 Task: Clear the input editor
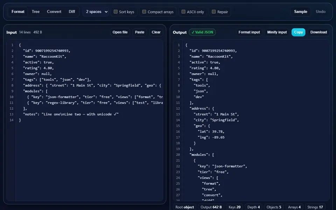156,32
